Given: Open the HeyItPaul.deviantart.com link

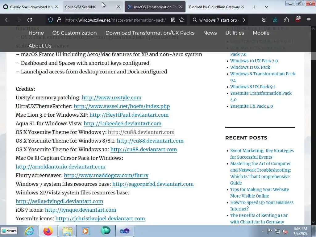Looking at the screenshot, I should point(129,115).
